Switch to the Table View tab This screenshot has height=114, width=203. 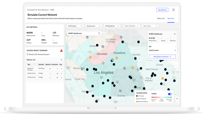(161, 19)
